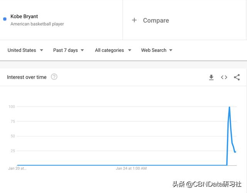The width and height of the screenshot is (247, 193).
Task: Open the All categories dropdown
Action: point(113,50)
